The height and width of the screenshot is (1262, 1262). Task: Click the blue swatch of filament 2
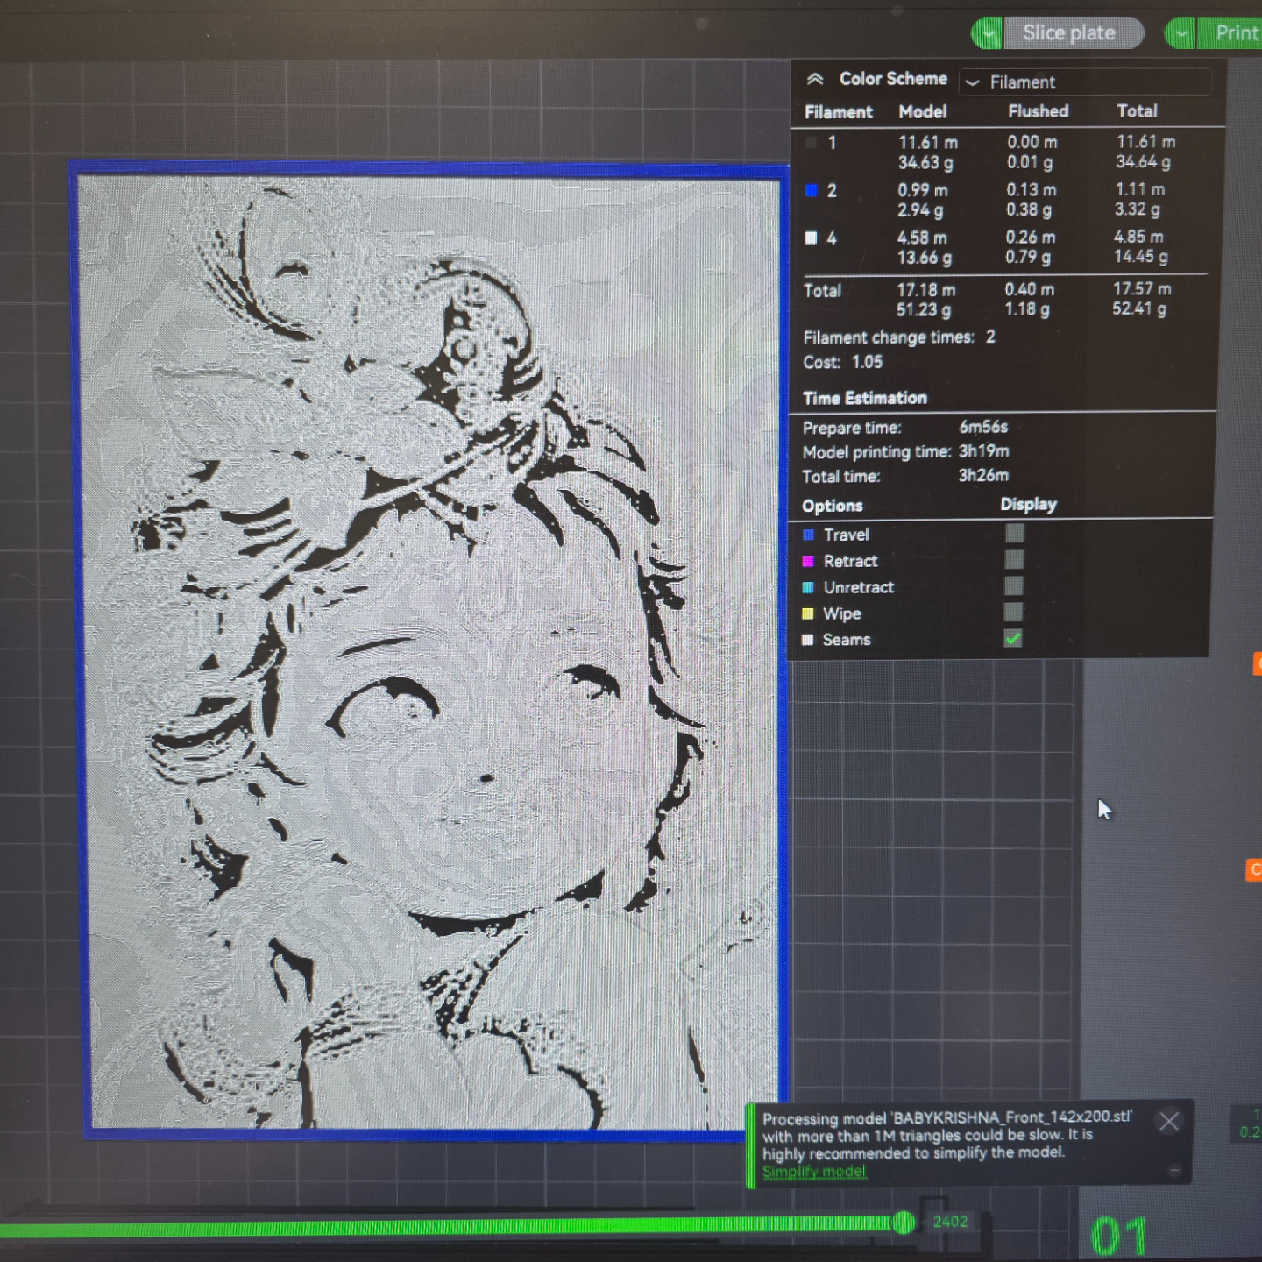[x=811, y=190]
